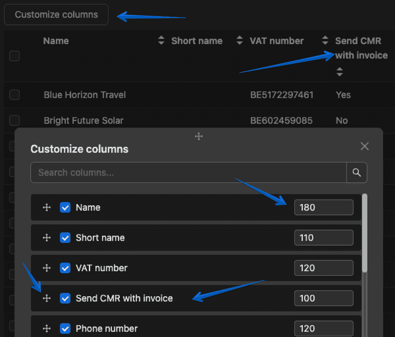Tick the select-all checkbox in table header
This screenshot has height=337, width=395.
click(14, 56)
